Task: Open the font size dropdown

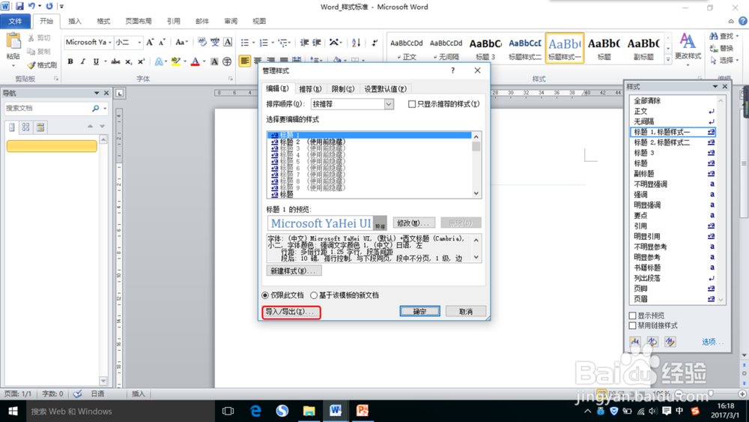Action: (139, 43)
